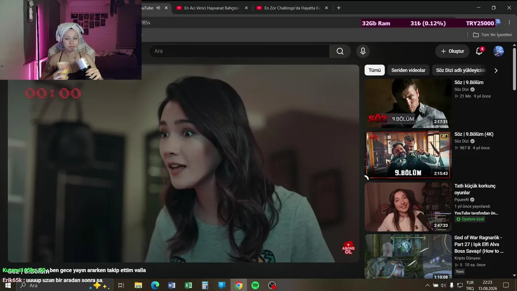Click the YouTube search magnifier button

340,51
